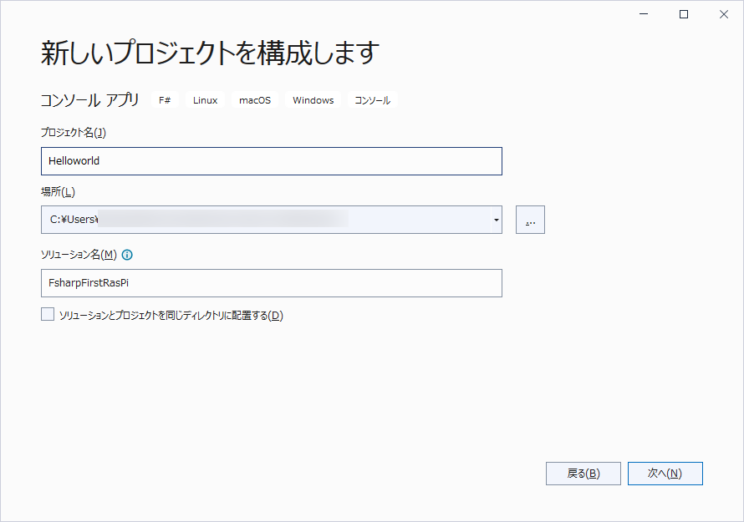The height and width of the screenshot is (522, 744).
Task: Click the FsharpFirstRasPi solution name field
Action: pos(271,283)
